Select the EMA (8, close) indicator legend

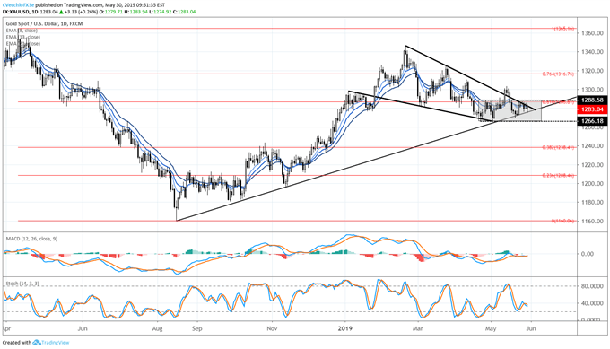[22, 31]
